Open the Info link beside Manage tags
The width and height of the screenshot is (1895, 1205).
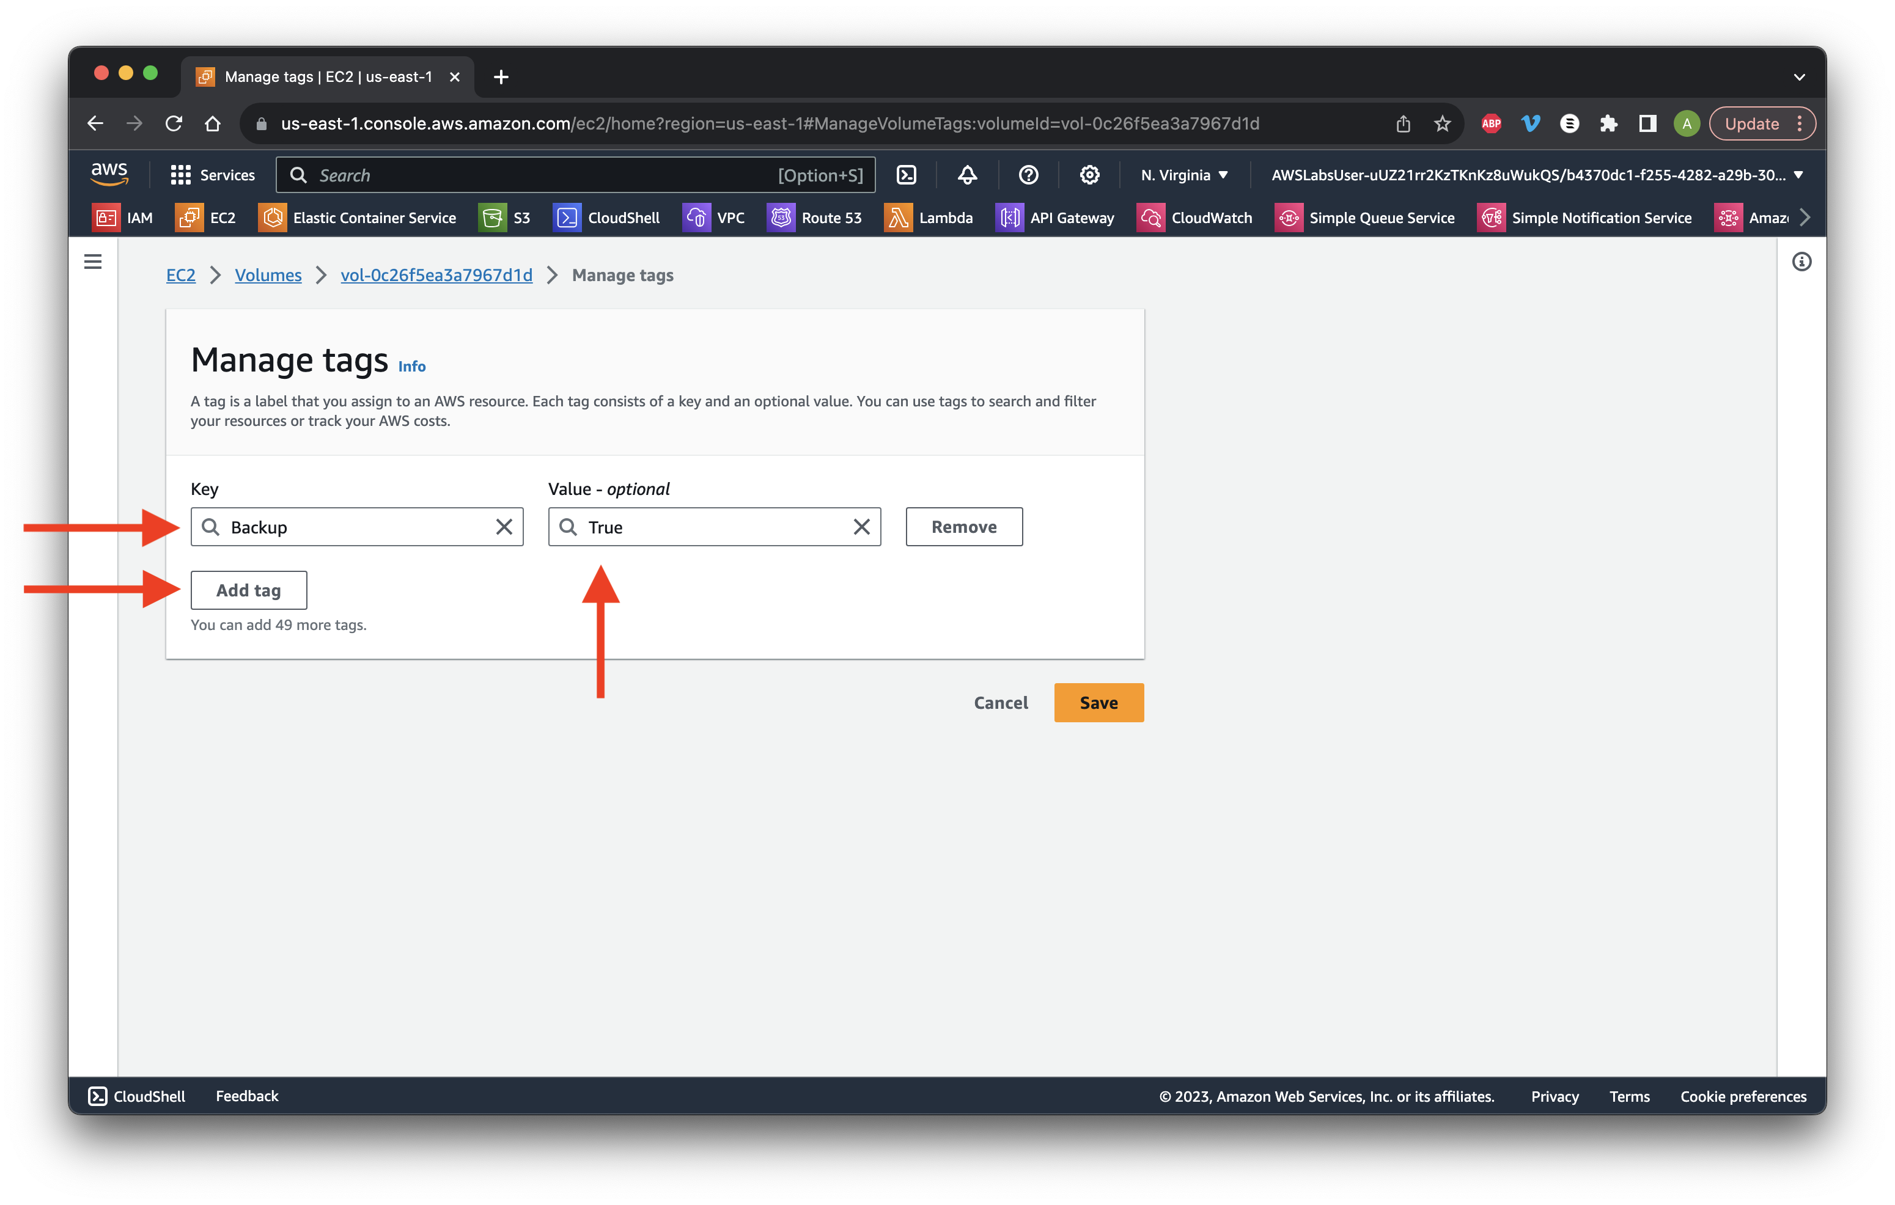(x=411, y=367)
